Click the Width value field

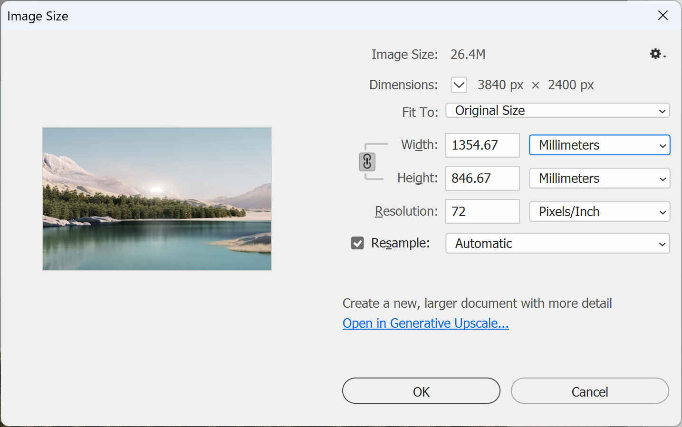[482, 145]
